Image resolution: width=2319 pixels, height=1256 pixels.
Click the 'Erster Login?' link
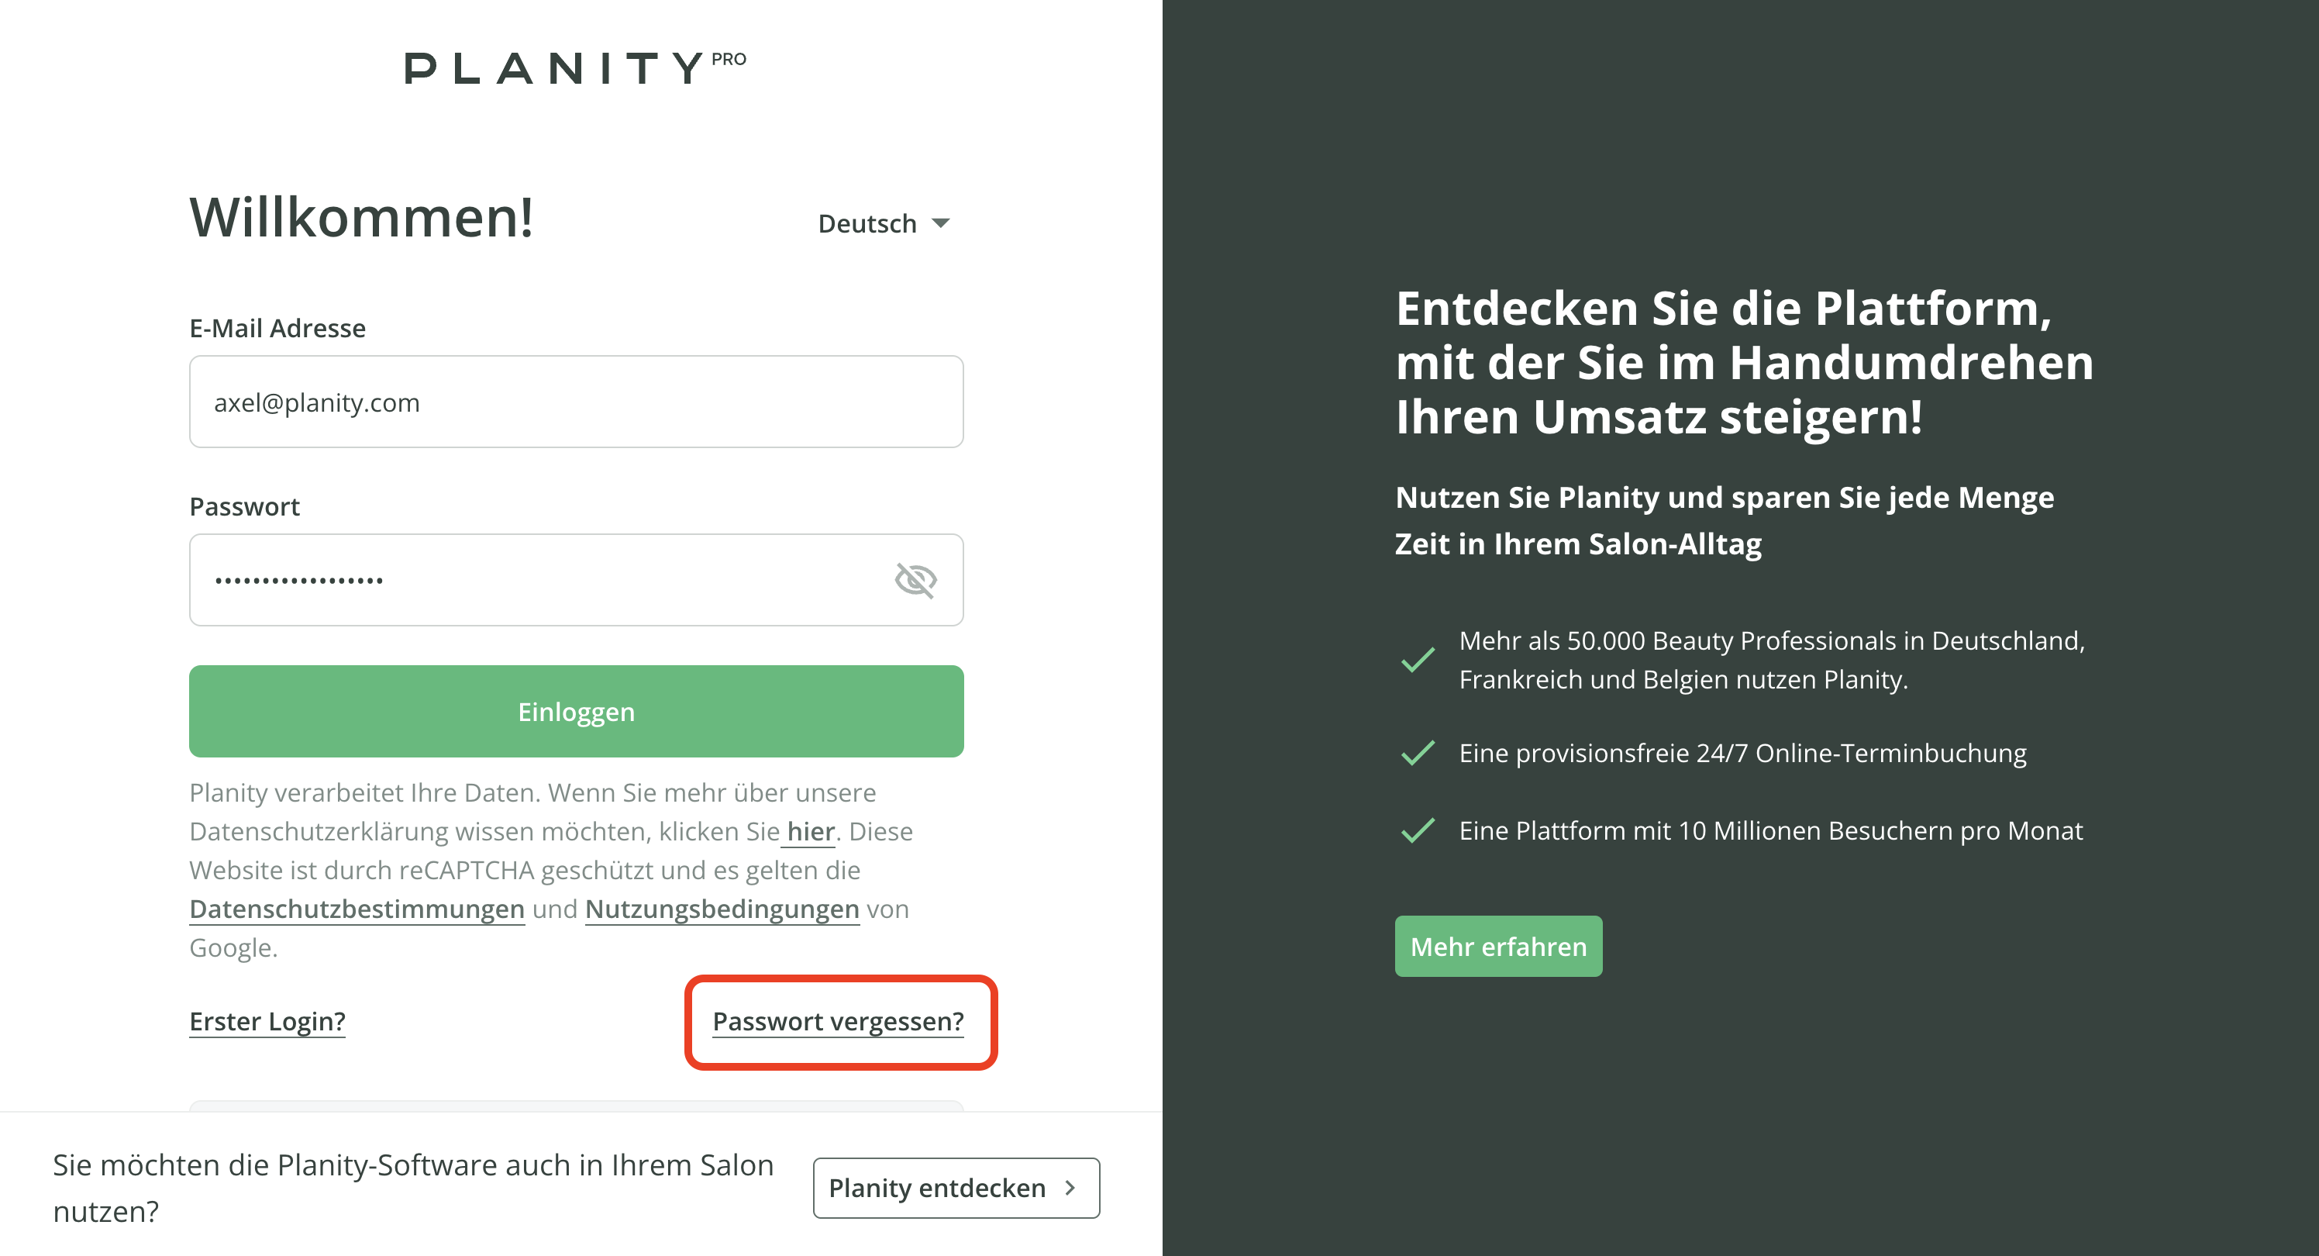tap(267, 1021)
